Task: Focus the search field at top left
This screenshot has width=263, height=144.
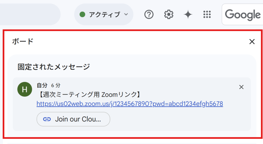Action: point(30,14)
